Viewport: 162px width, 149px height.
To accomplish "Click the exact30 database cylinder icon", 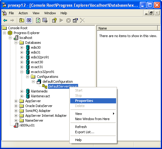I will pos(28,62).
